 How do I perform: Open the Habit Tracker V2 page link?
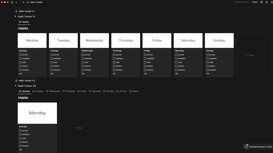click(x=25, y=81)
